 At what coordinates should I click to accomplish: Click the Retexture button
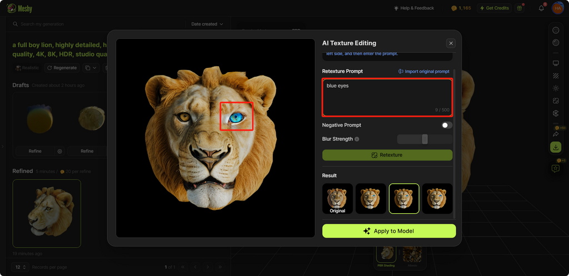pyautogui.click(x=387, y=155)
